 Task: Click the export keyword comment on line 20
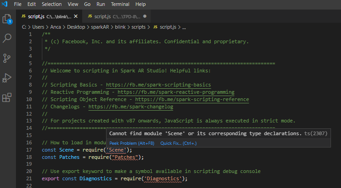(x=151, y=171)
